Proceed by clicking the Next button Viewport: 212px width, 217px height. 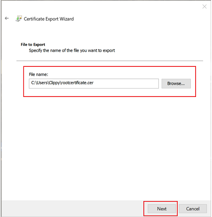tap(162, 209)
